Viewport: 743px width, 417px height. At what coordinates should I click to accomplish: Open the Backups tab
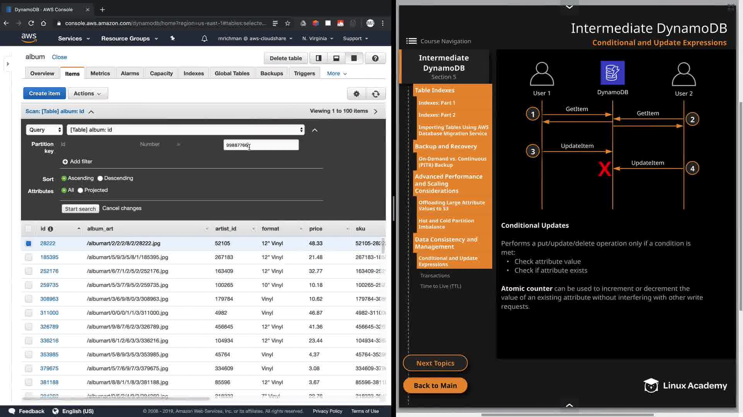click(271, 73)
